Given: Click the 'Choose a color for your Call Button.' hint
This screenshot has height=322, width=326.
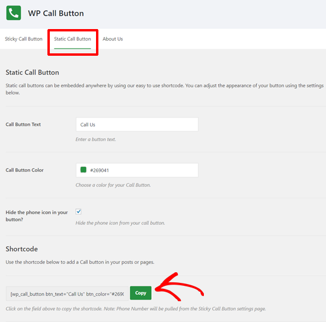Looking at the screenshot, I should pyautogui.click(x=113, y=185).
